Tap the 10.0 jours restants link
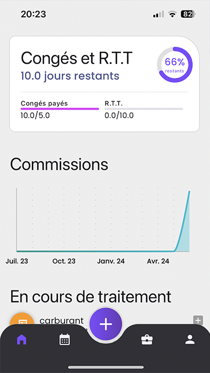The image size is (210, 373). pos(70,76)
